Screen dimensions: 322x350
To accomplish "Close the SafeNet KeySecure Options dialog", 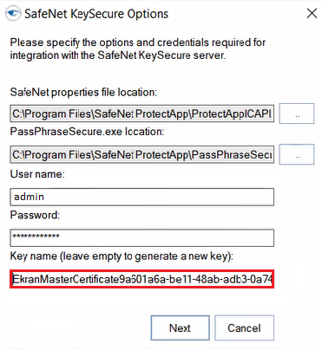I will coord(312,13).
